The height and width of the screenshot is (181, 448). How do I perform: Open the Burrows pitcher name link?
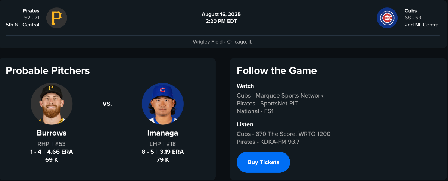coord(52,133)
